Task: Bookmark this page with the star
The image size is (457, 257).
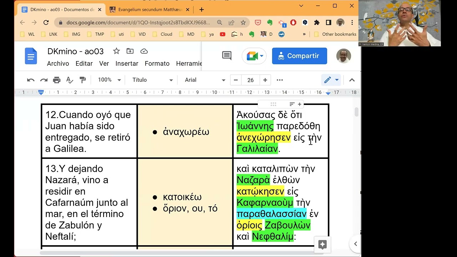Action: coord(243,22)
